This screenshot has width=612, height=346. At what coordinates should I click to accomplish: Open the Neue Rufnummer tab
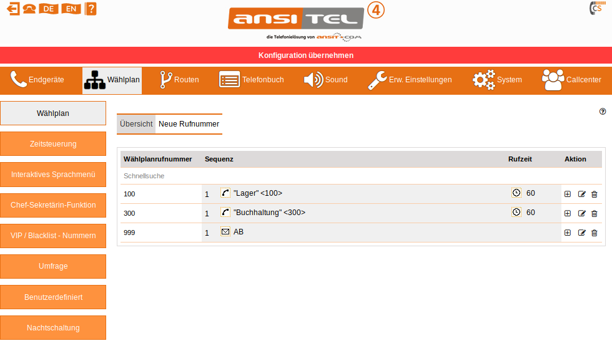coord(189,124)
